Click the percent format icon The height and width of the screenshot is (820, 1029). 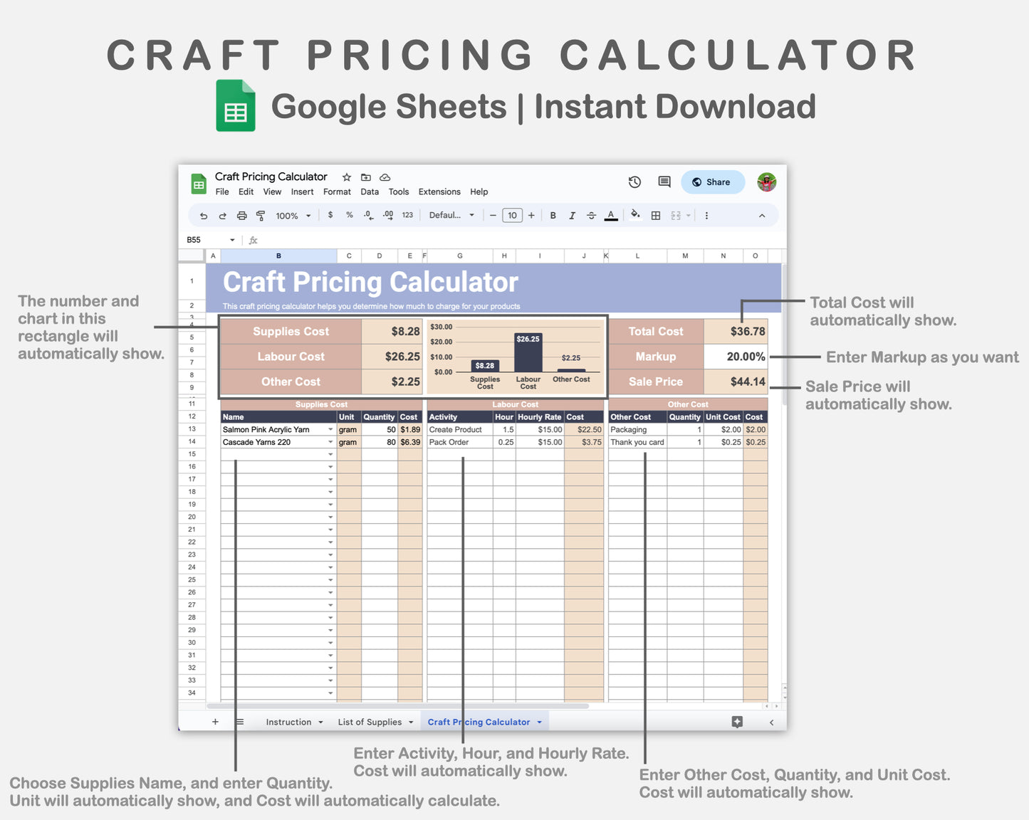coord(349,215)
